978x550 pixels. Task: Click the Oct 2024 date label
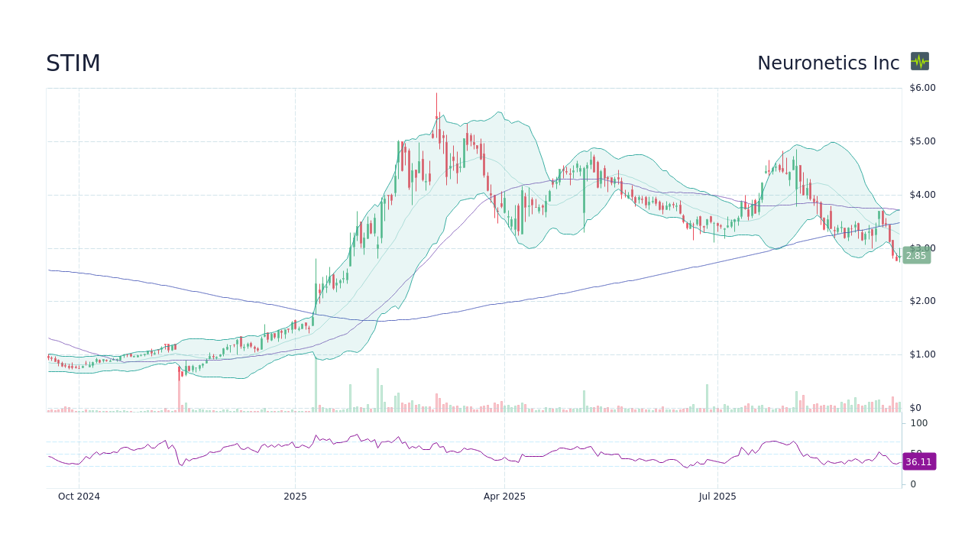coord(79,497)
